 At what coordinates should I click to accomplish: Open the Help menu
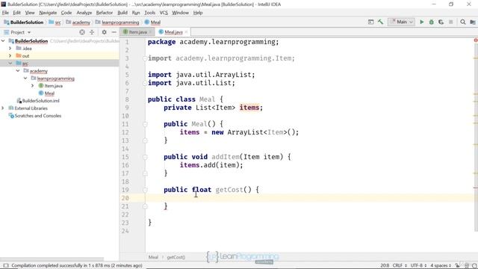198,13
